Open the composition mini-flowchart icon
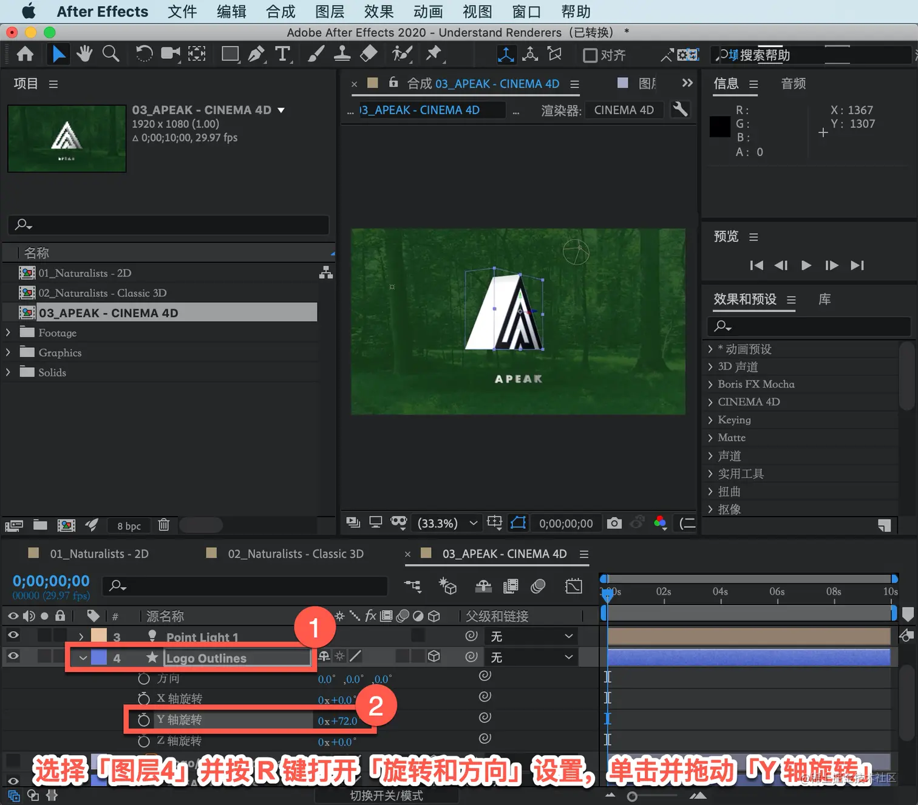The image size is (918, 805). [x=413, y=586]
